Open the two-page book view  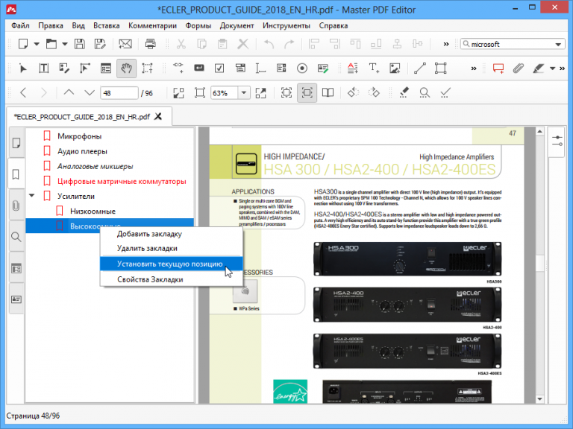point(328,92)
